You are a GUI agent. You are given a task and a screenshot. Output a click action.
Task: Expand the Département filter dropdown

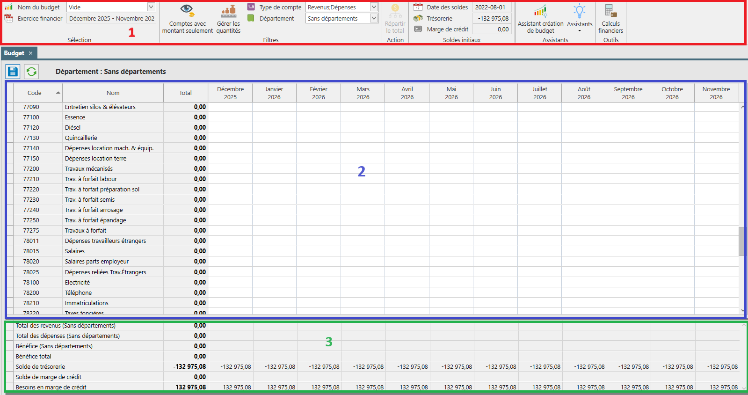(374, 18)
